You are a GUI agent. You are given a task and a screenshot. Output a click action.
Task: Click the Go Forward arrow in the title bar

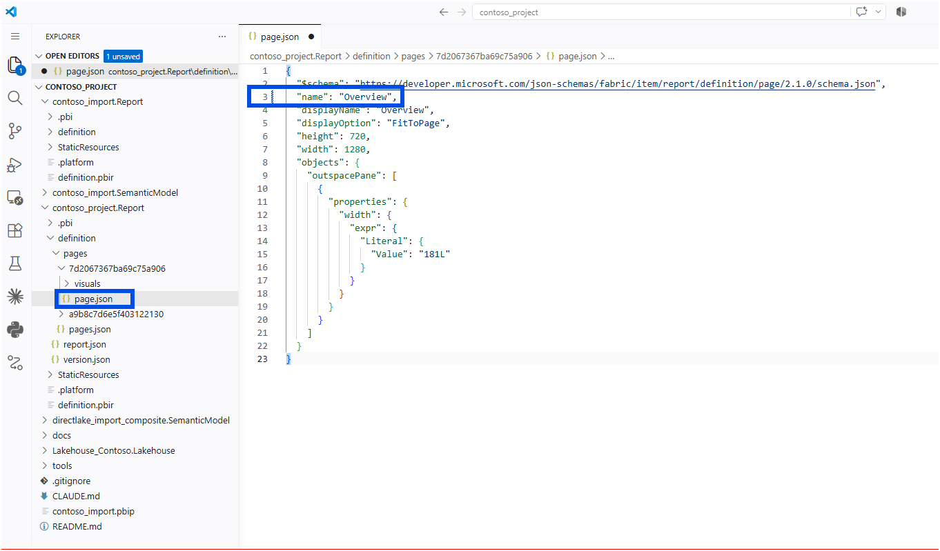tap(462, 12)
